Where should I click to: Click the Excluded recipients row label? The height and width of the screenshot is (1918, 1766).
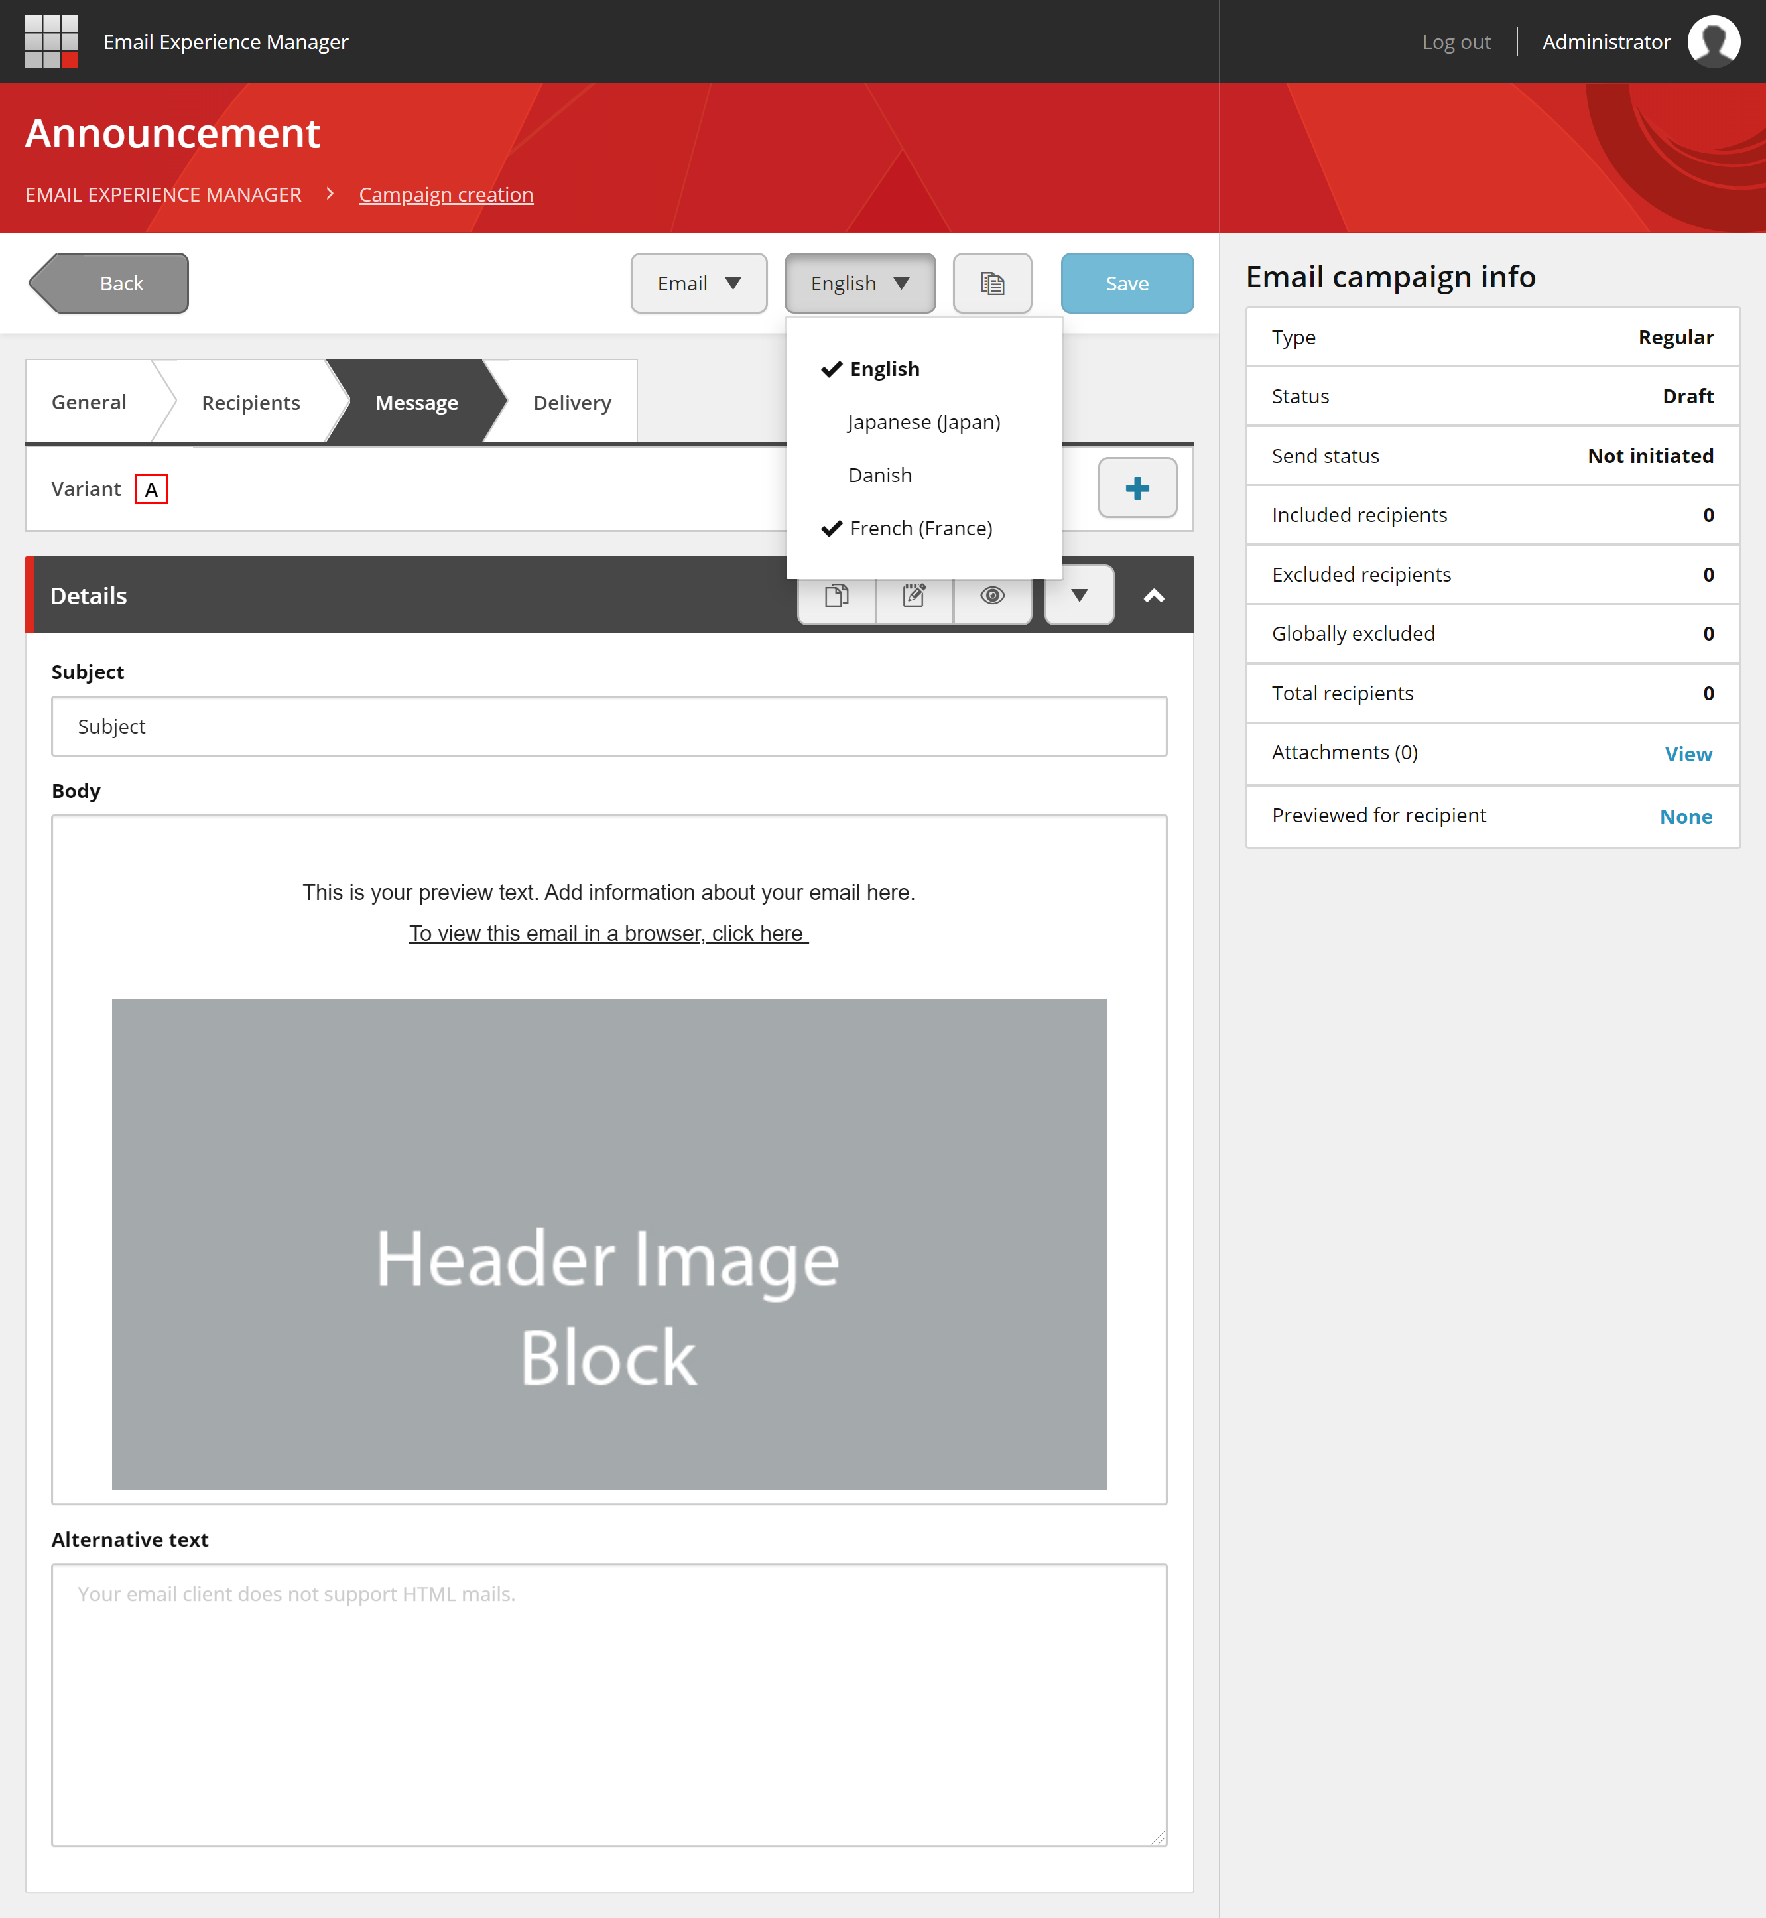pos(1361,574)
